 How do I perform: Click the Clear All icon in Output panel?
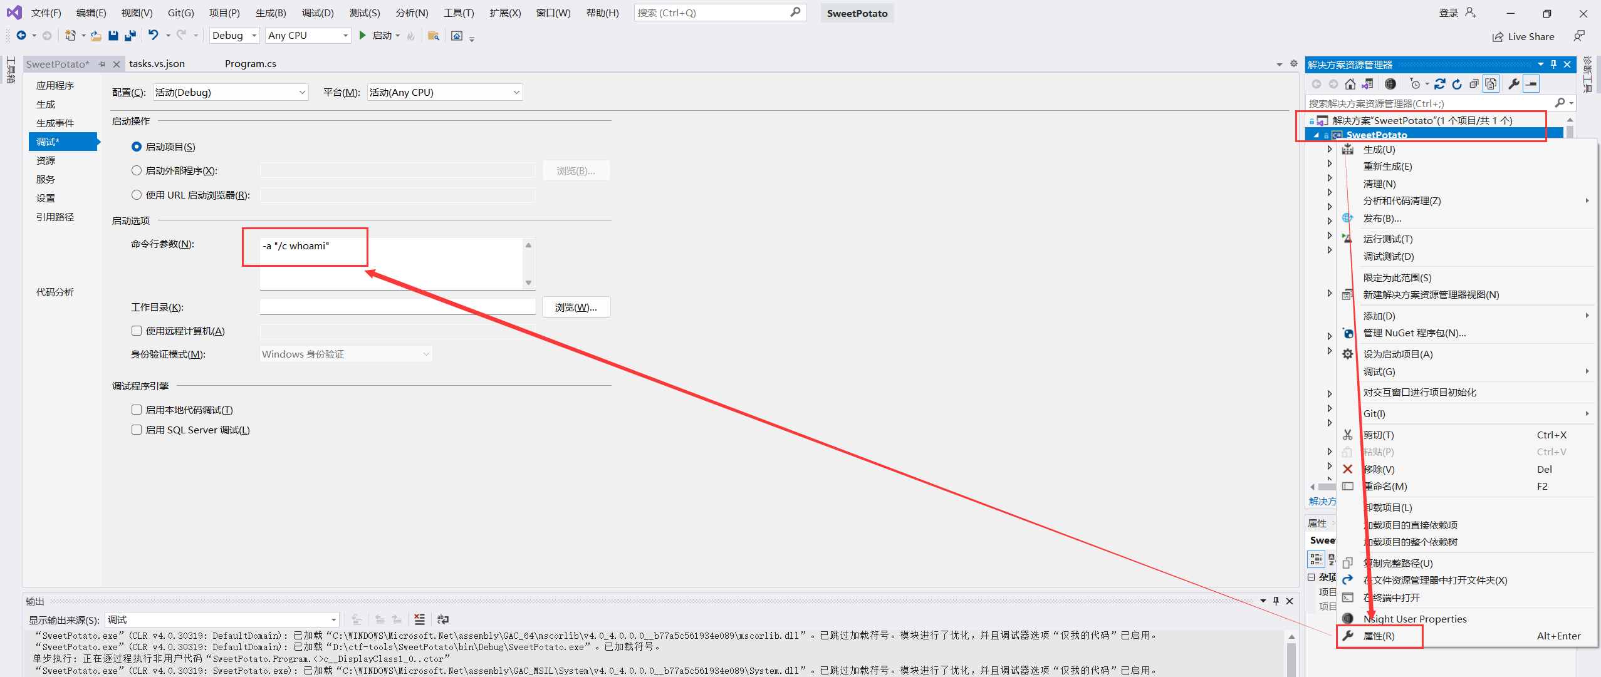click(x=419, y=619)
